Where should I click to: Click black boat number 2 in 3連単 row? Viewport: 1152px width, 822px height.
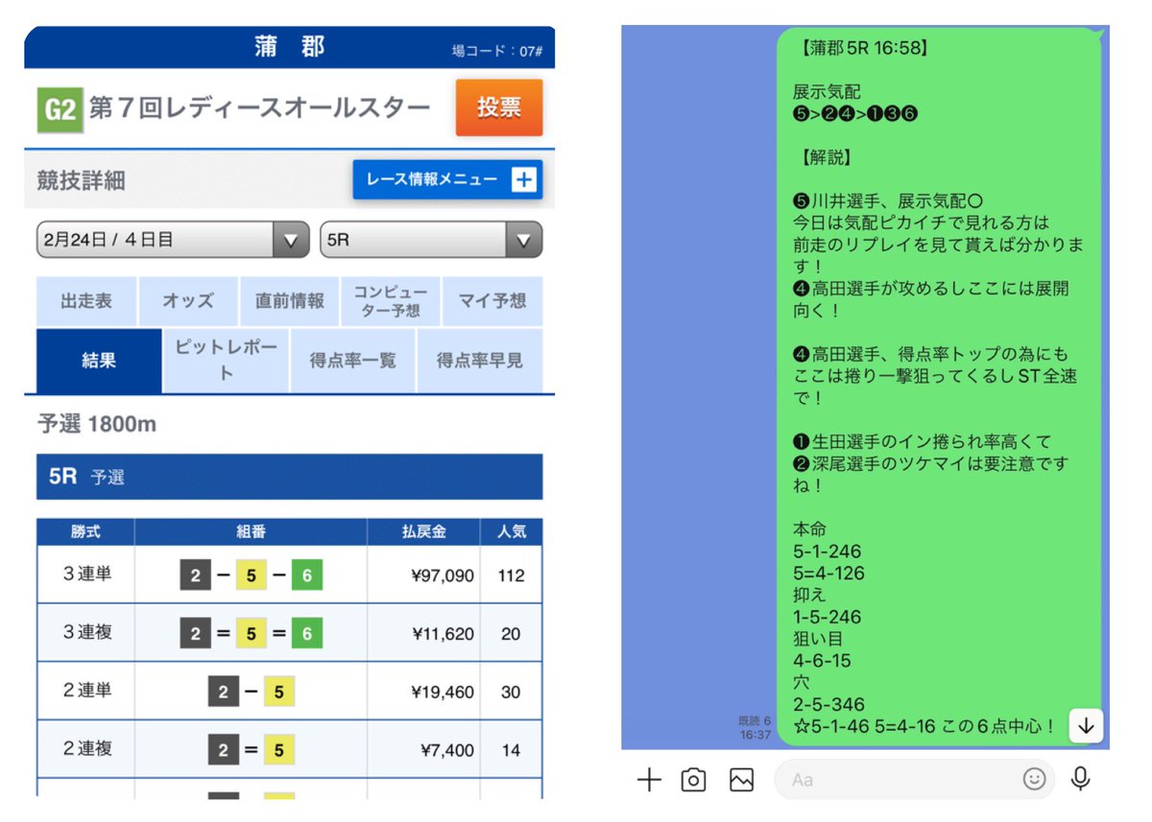[x=196, y=575]
